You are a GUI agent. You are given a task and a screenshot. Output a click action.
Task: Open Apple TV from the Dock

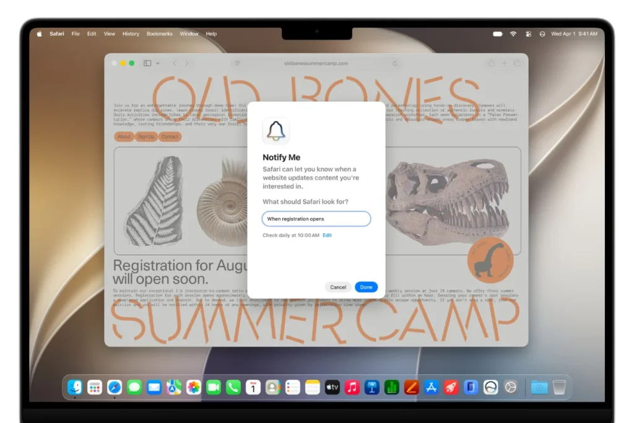(332, 388)
